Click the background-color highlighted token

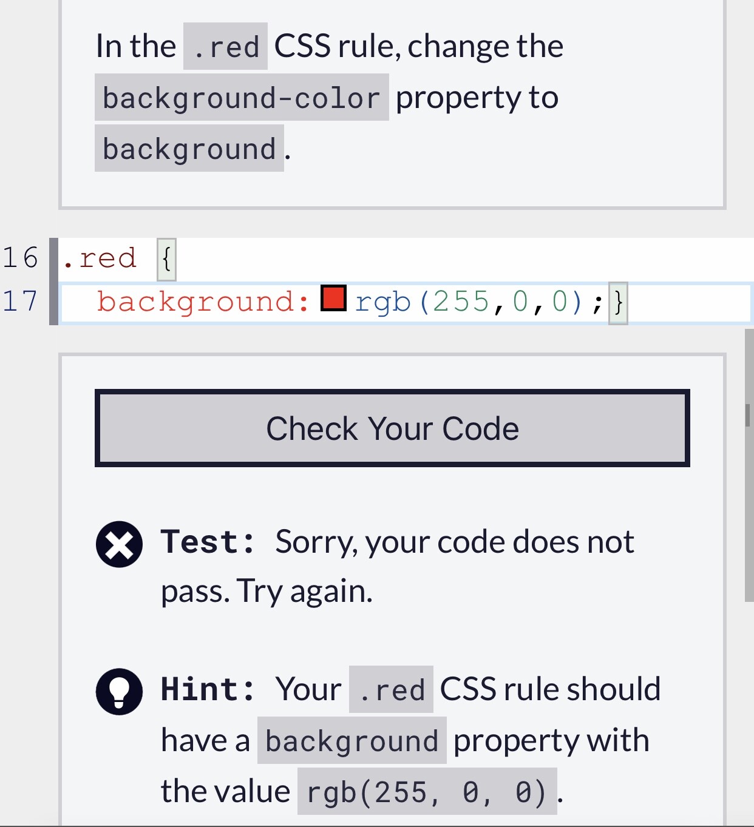click(x=242, y=96)
